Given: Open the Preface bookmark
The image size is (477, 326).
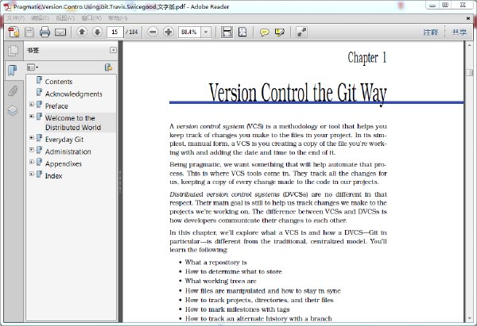Looking at the screenshot, I should (x=56, y=106).
